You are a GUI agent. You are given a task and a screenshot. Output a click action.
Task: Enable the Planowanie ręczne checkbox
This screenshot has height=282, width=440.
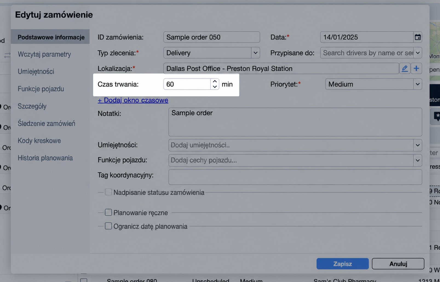point(108,212)
